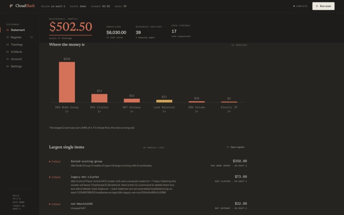Click the Critical tag on failed-scaling-group
The width and height of the screenshot is (344, 215).
click(x=55, y=161)
